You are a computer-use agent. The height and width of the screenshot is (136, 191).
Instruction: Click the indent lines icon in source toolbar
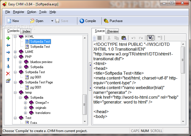pos(160,38)
